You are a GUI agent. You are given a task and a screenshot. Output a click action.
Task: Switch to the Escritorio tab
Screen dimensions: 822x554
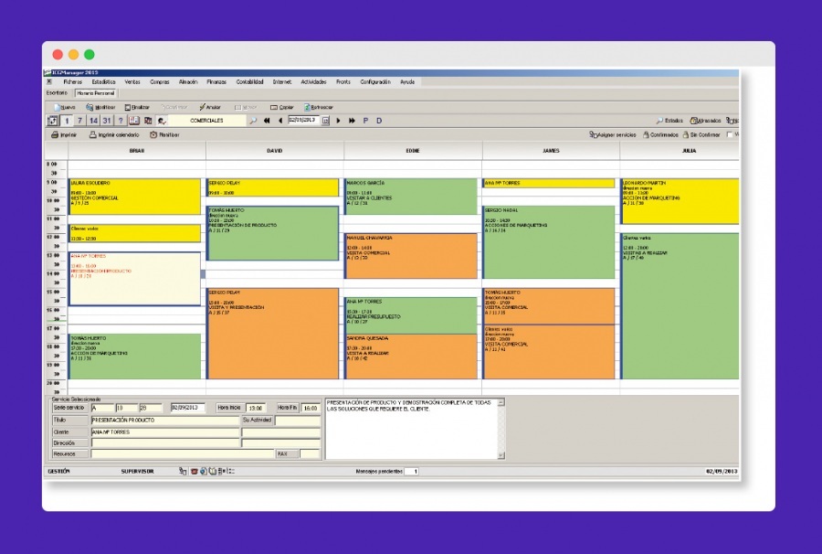coord(58,93)
